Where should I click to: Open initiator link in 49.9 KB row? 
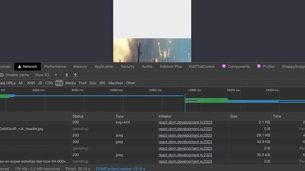pyautogui.click(x=185, y=142)
